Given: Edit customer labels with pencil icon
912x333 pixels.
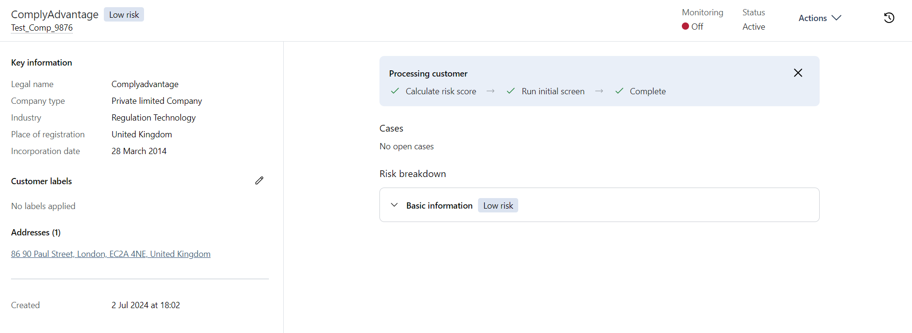Looking at the screenshot, I should (259, 180).
